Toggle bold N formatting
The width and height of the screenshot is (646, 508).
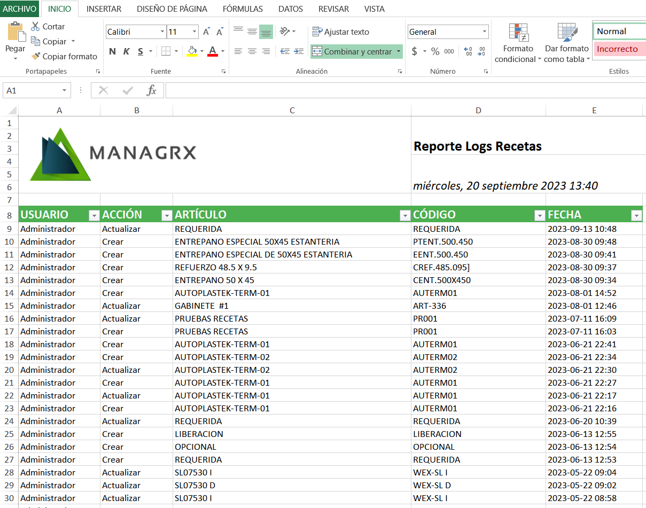112,51
